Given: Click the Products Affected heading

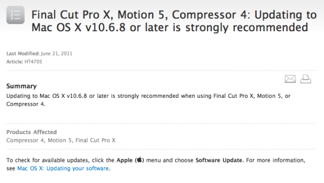Looking at the screenshot, I should pos(31,132).
